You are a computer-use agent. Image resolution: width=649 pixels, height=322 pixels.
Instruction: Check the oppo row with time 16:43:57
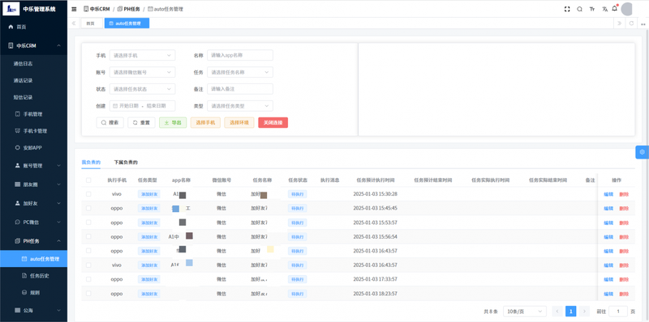[88, 251]
